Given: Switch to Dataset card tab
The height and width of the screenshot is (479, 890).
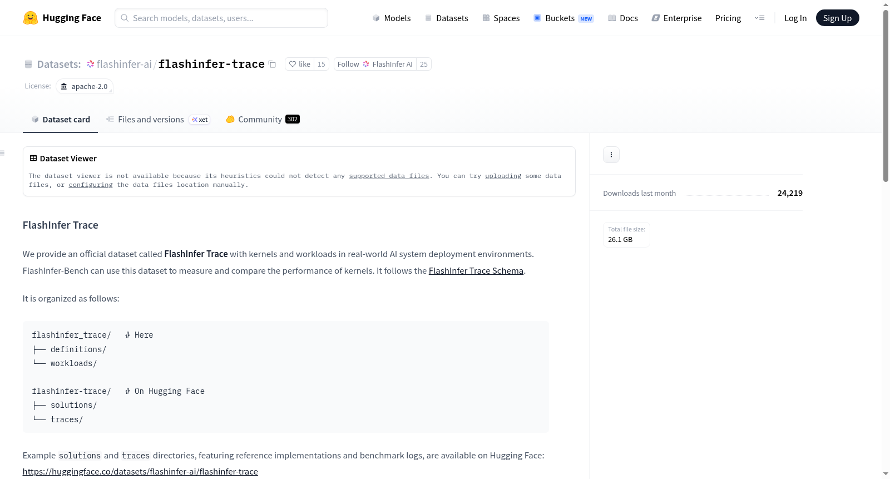Looking at the screenshot, I should (x=60, y=119).
